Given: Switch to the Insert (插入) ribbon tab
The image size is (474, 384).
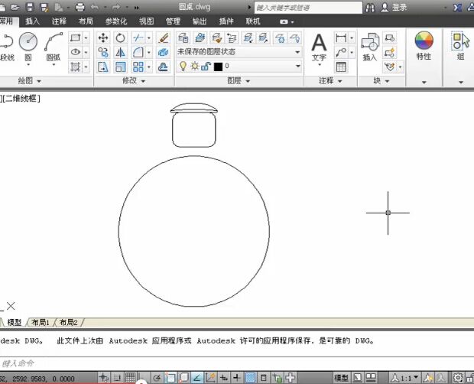Looking at the screenshot, I should tap(32, 21).
